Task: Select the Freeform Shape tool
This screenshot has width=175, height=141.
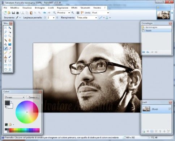Action: click(x=10, y=69)
